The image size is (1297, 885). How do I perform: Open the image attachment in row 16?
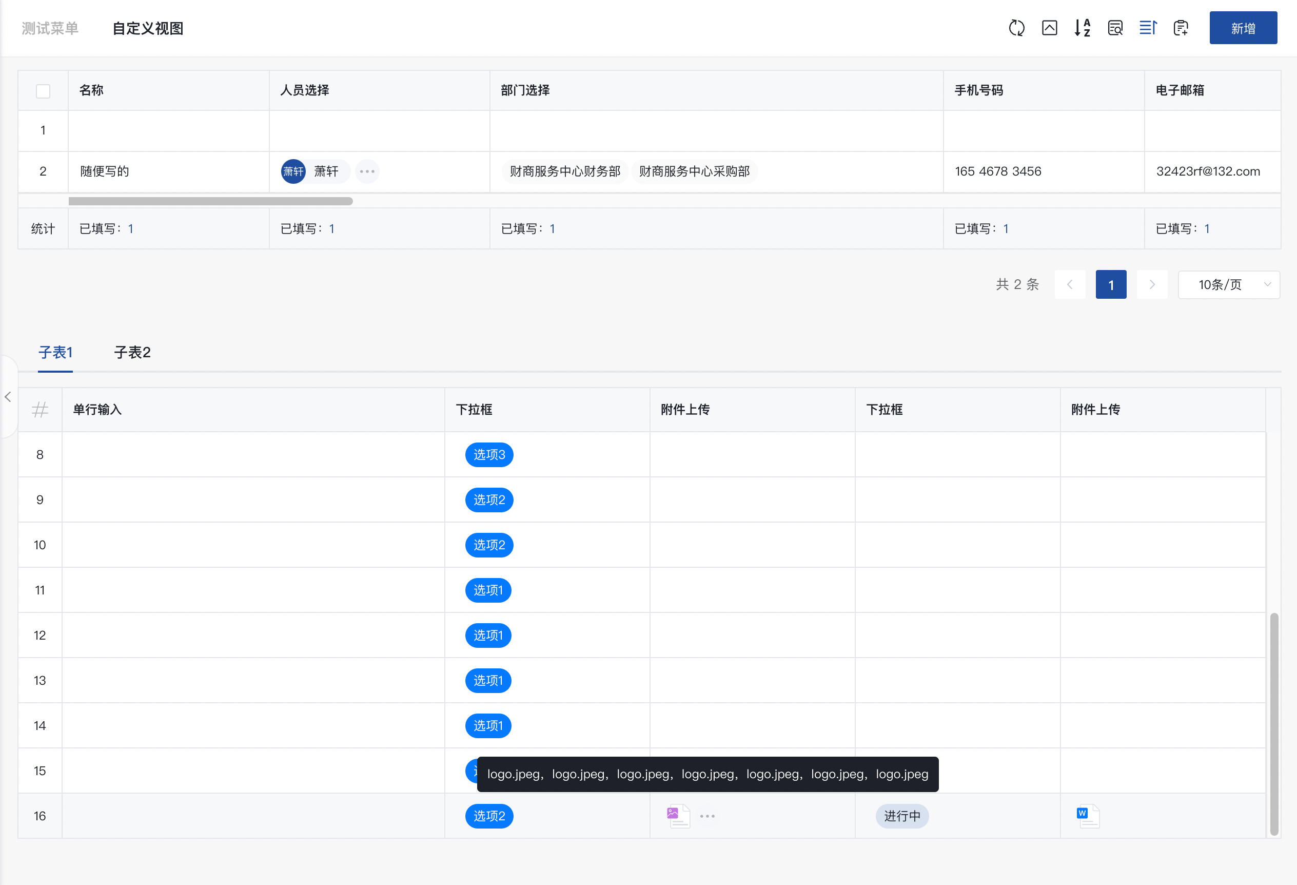(x=678, y=816)
